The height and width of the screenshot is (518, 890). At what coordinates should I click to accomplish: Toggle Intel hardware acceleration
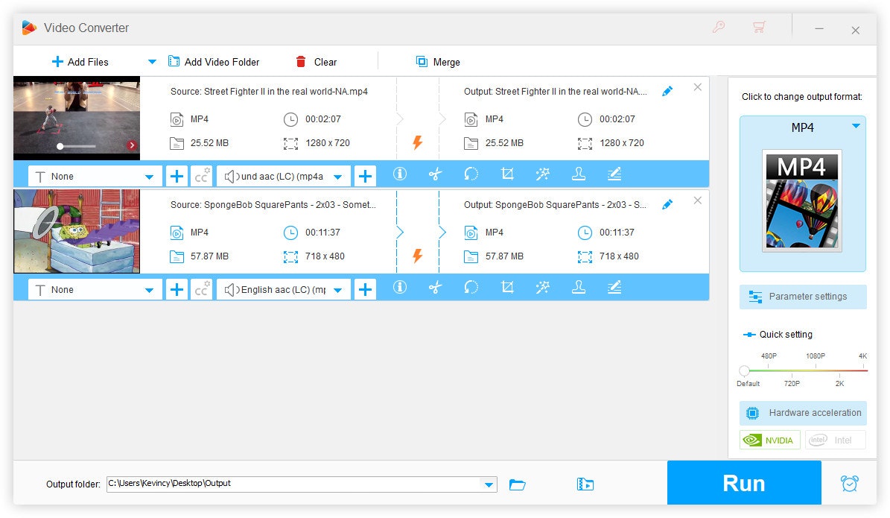tap(835, 440)
